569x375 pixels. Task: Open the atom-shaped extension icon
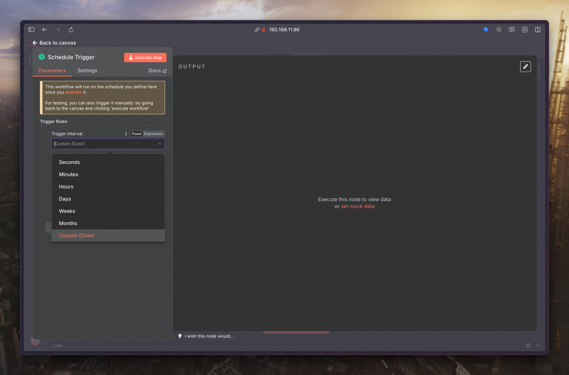[499, 30]
